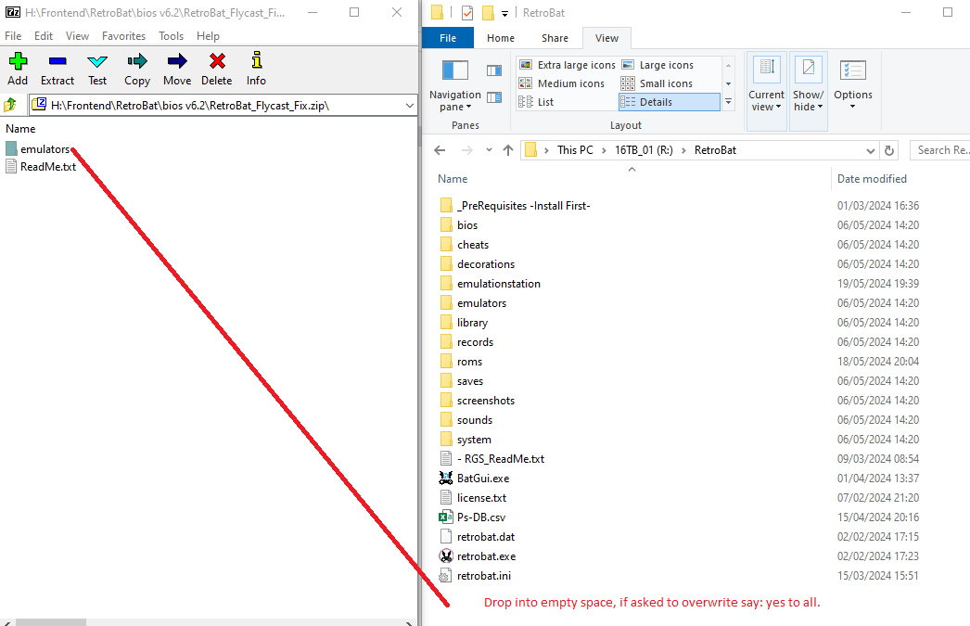970x626 pixels.
Task: Open the Help menu in 7-Zip
Action: pyautogui.click(x=208, y=36)
